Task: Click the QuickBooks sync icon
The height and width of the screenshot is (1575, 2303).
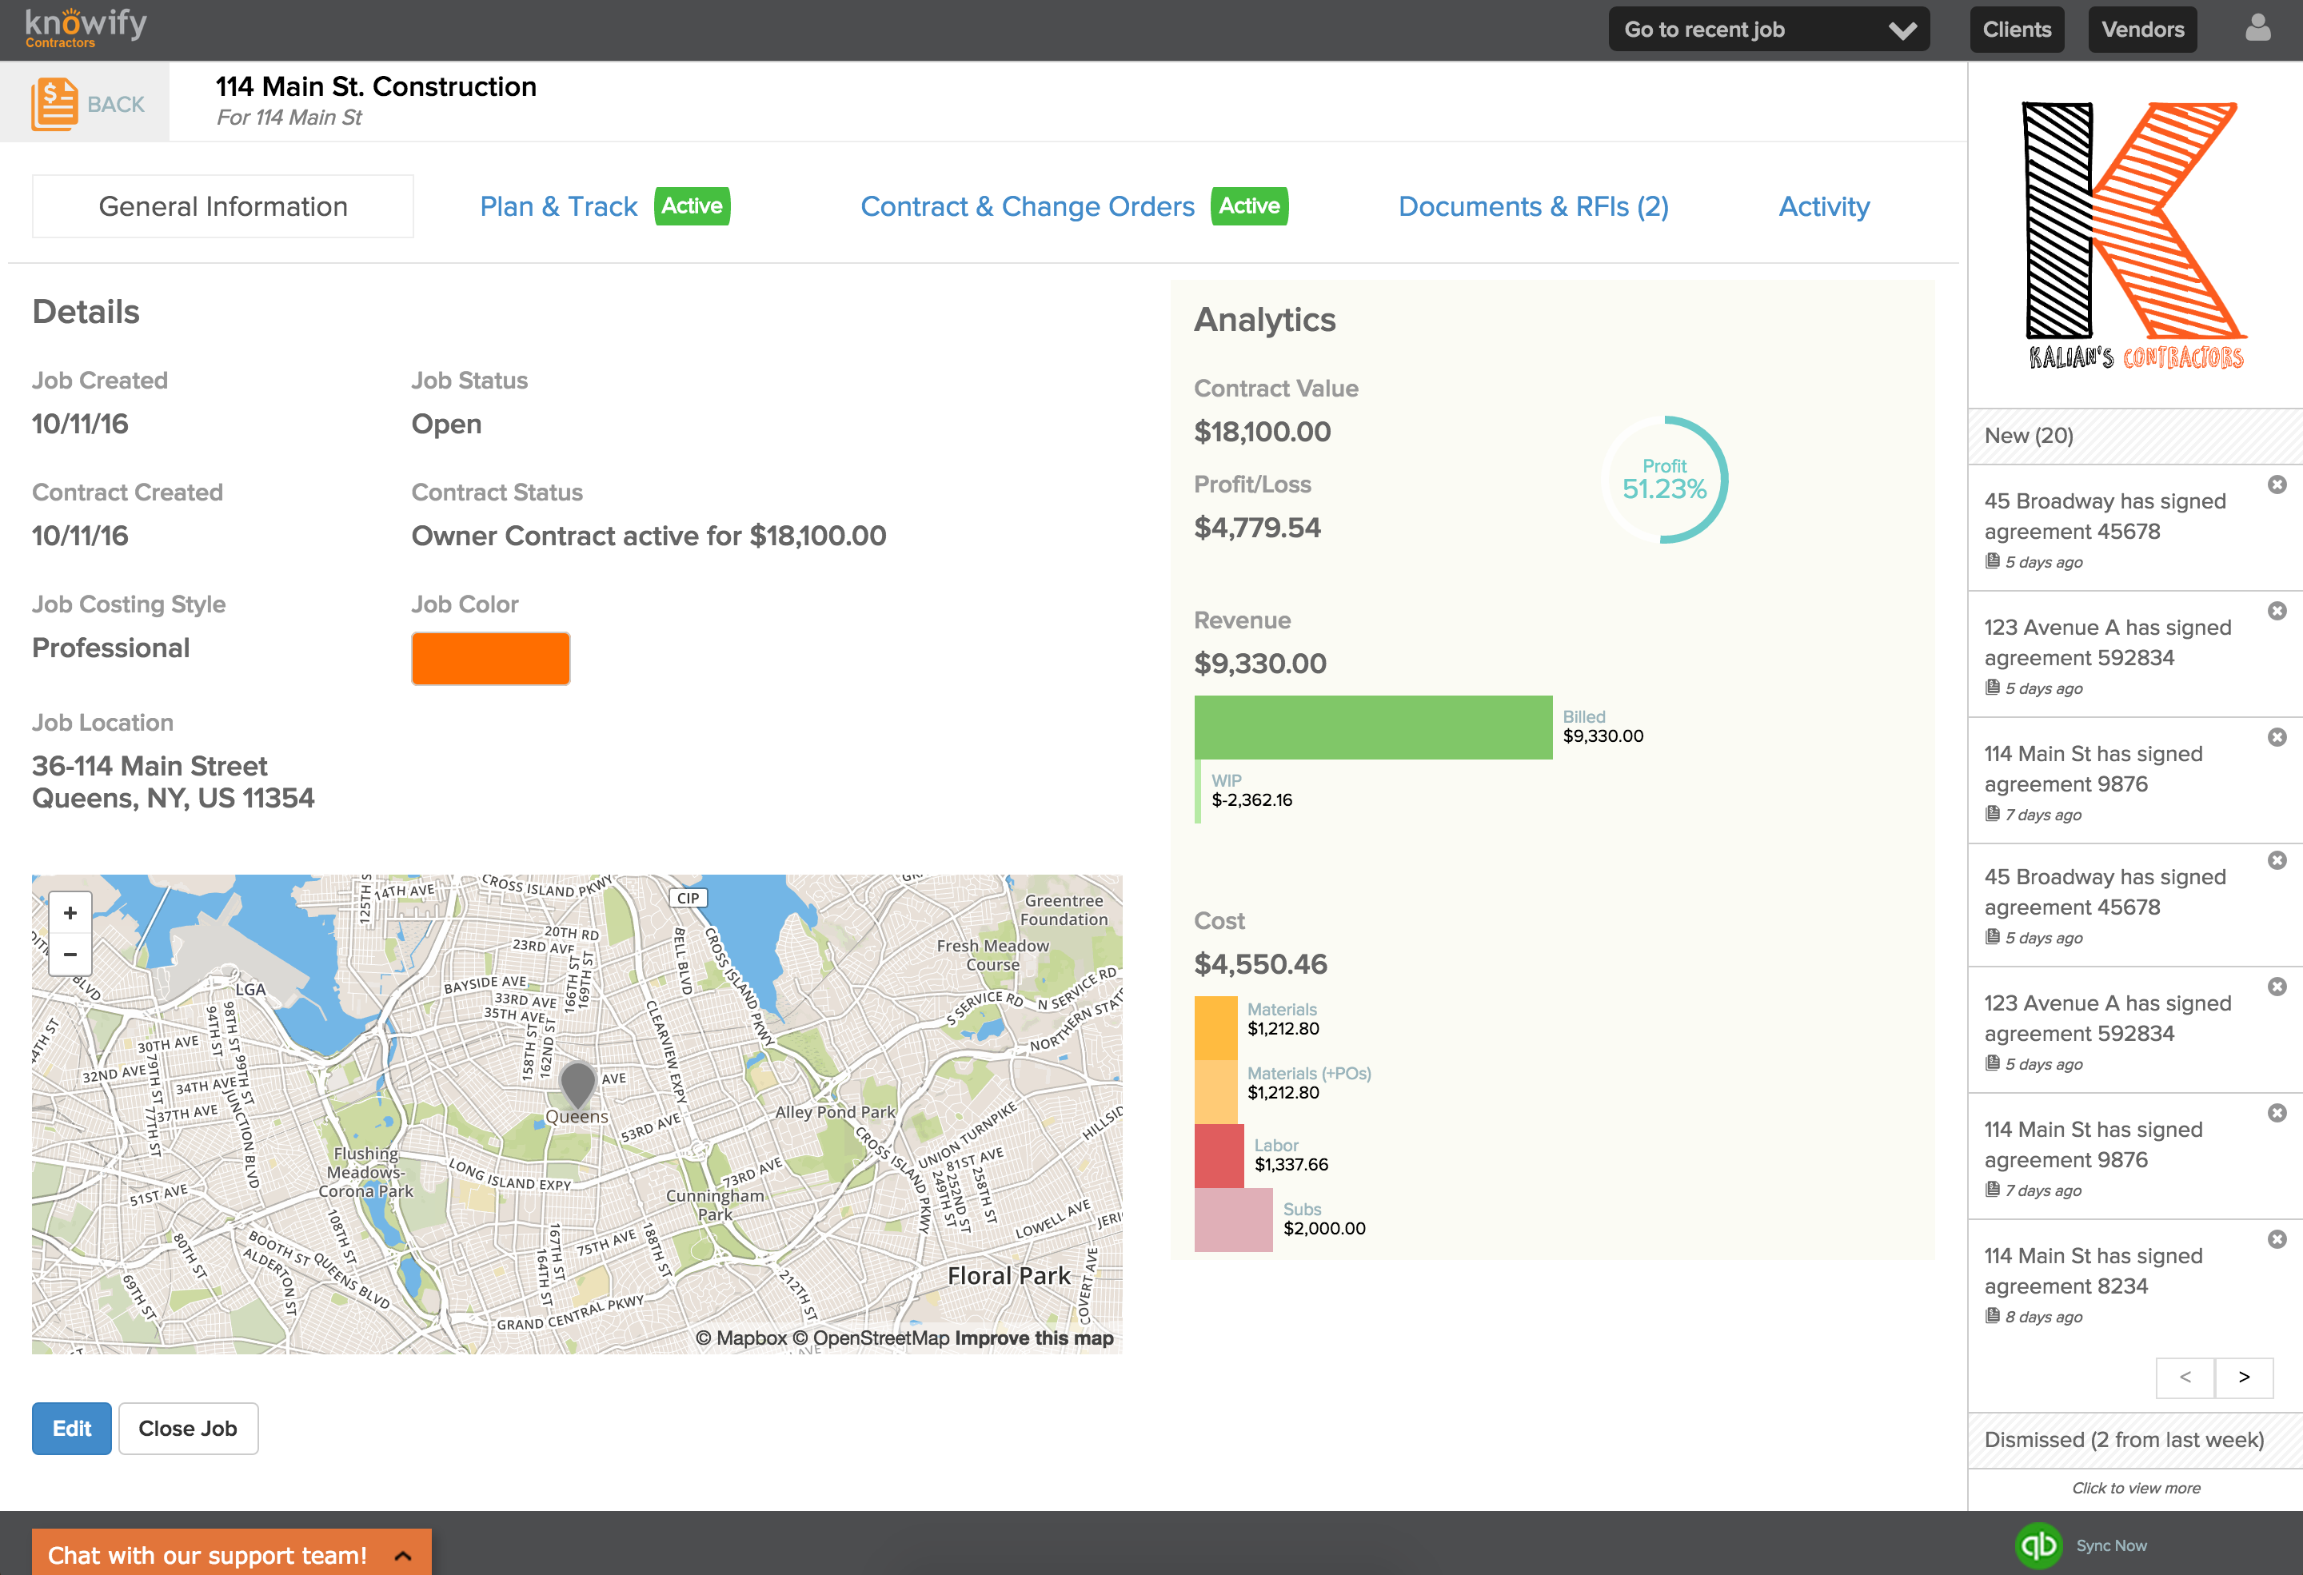Action: pyautogui.click(x=2038, y=1545)
